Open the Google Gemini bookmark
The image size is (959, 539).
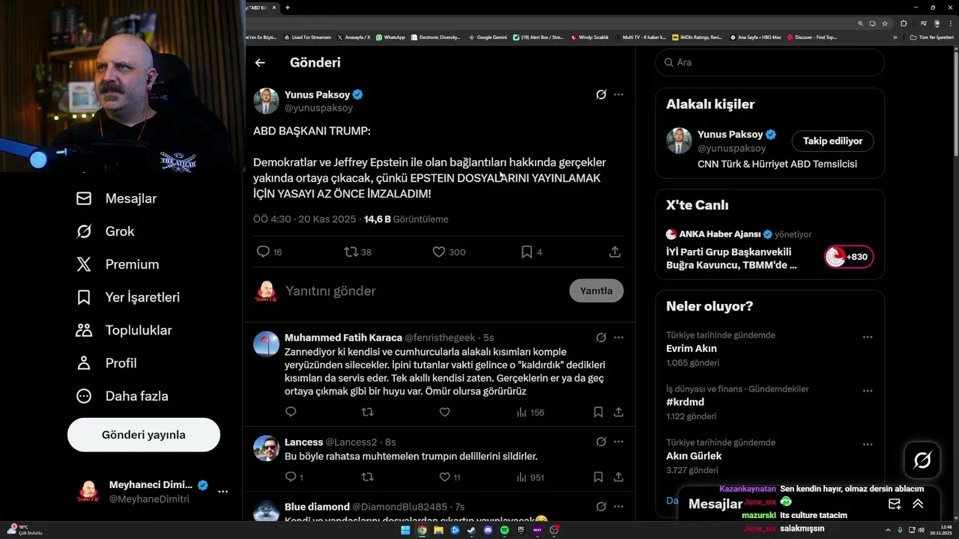point(488,37)
